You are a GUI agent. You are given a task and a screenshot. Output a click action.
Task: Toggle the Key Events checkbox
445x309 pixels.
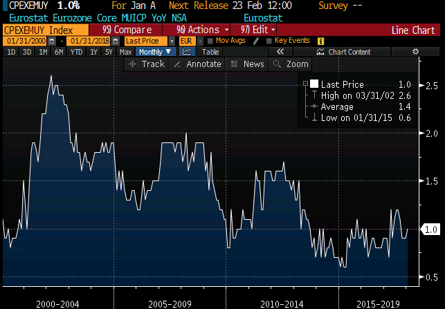pyautogui.click(x=268, y=41)
